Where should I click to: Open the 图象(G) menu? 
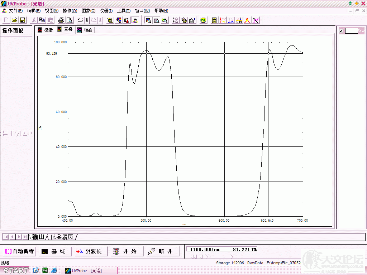click(89, 11)
